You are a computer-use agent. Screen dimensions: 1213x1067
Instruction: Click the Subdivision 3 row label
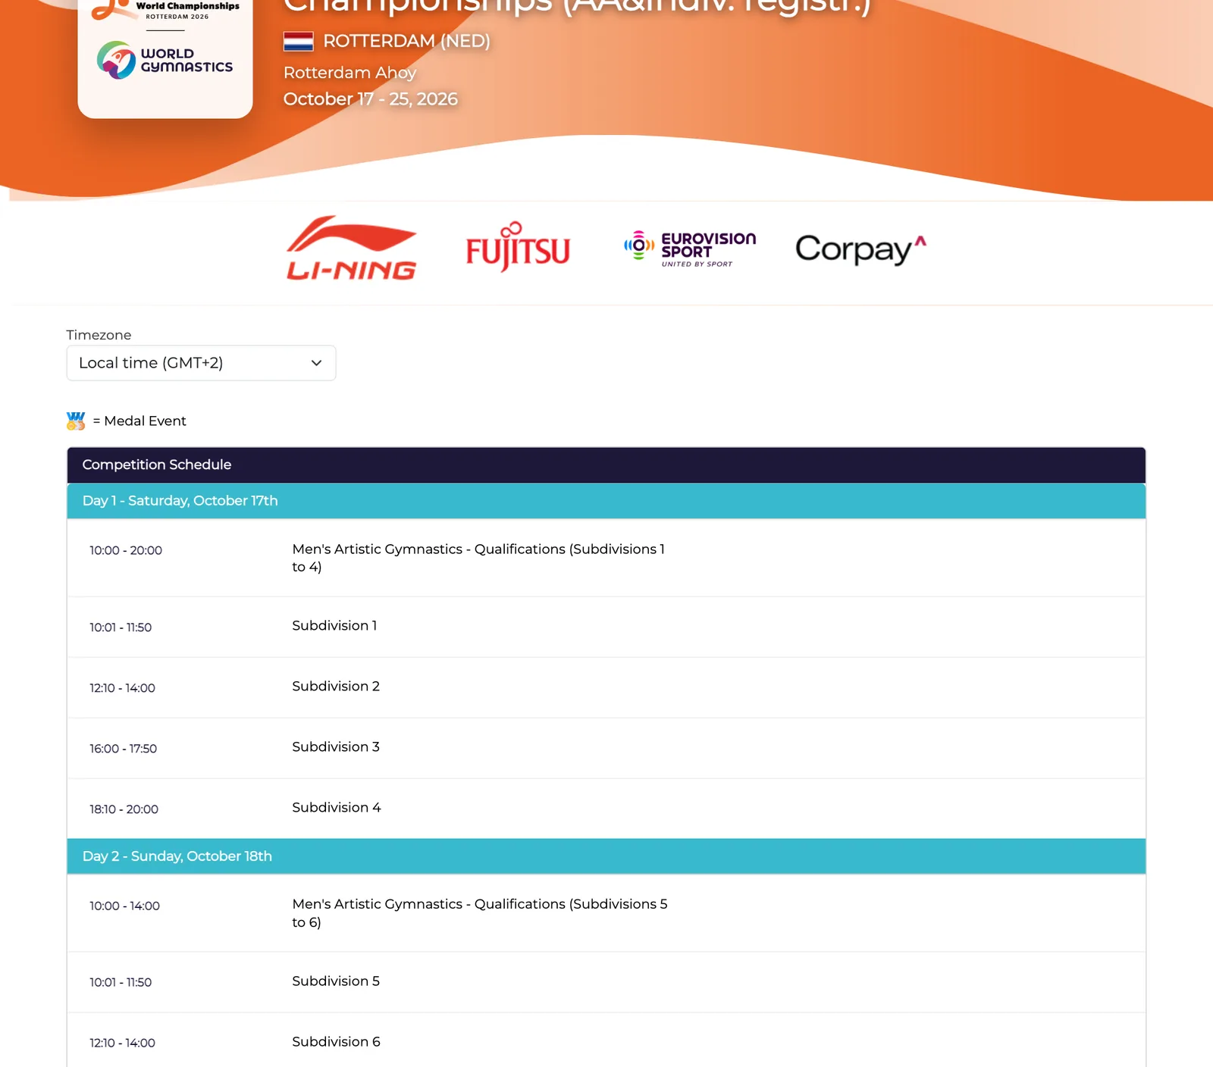pyautogui.click(x=336, y=746)
